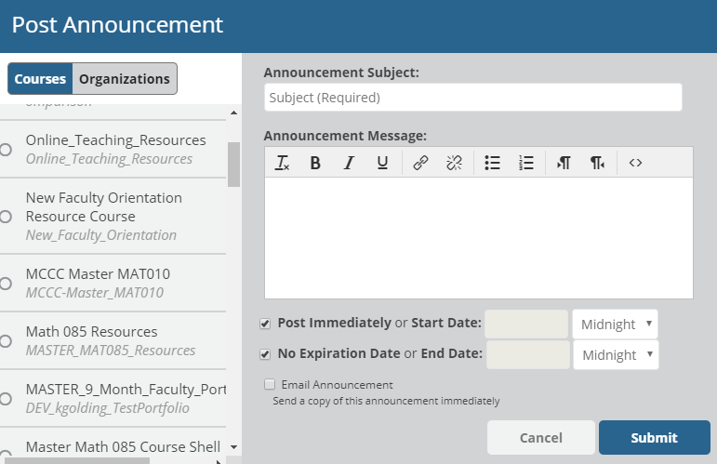Click the insert link icon
Viewport: 717px width, 464px height.
[420, 163]
